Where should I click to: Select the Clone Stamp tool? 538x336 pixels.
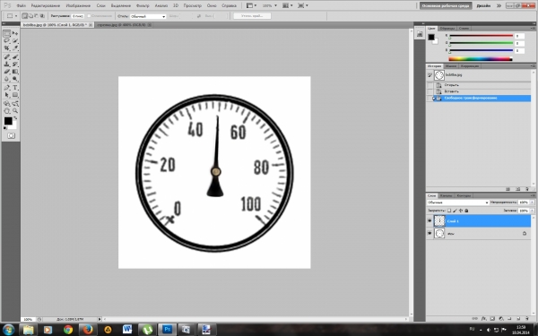click(7, 65)
